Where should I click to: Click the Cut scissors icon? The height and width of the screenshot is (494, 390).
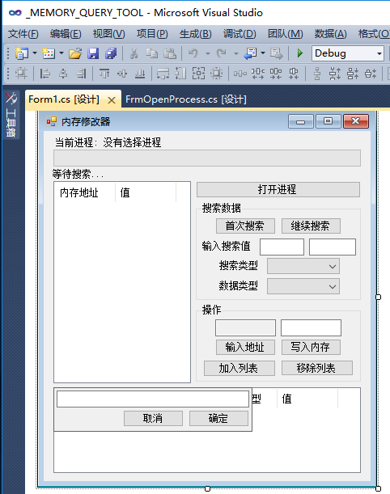click(134, 53)
